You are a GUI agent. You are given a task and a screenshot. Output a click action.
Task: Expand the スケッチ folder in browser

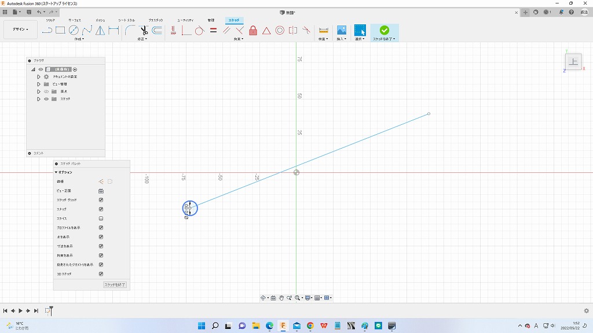tap(39, 99)
